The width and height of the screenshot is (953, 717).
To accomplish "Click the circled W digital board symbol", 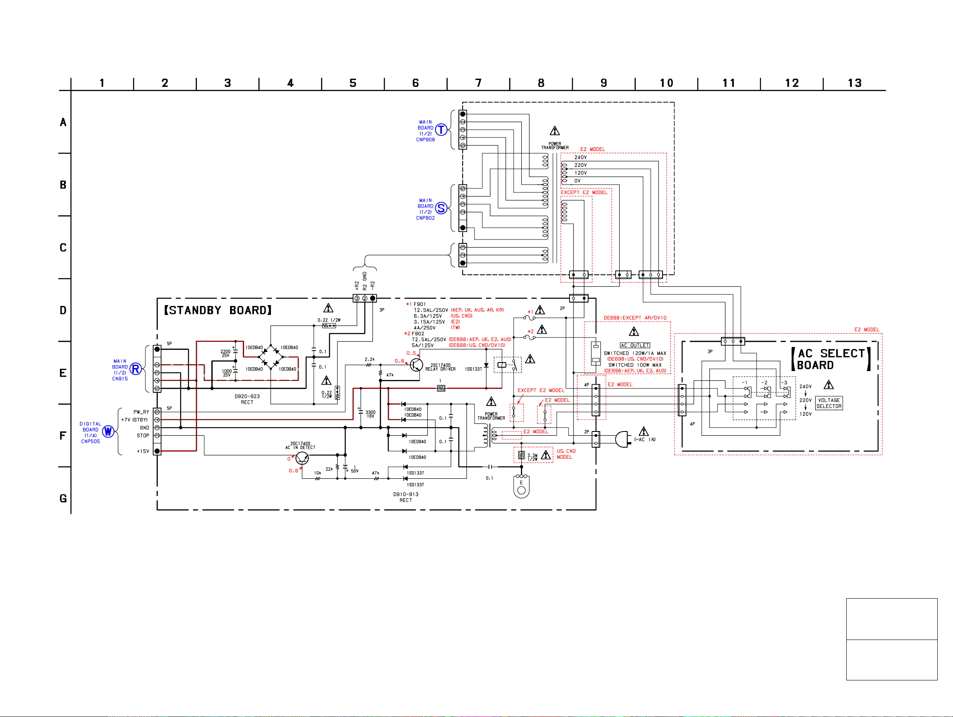I will (108, 431).
